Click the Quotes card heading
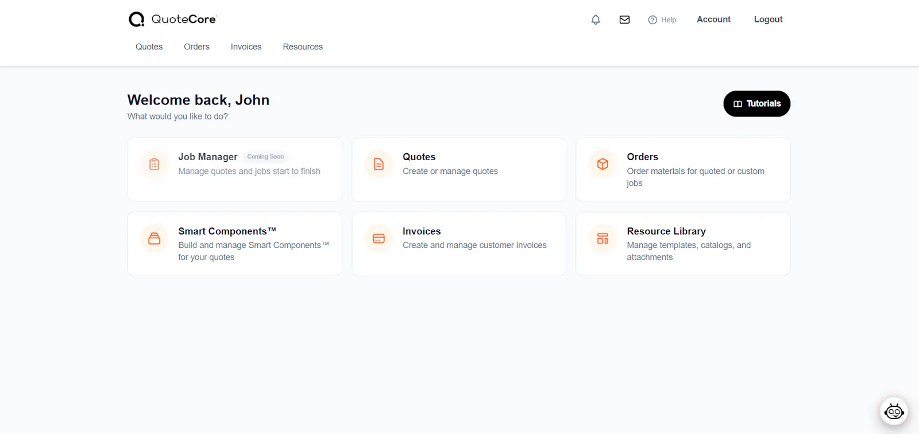Image resolution: width=919 pixels, height=434 pixels. pyautogui.click(x=419, y=157)
